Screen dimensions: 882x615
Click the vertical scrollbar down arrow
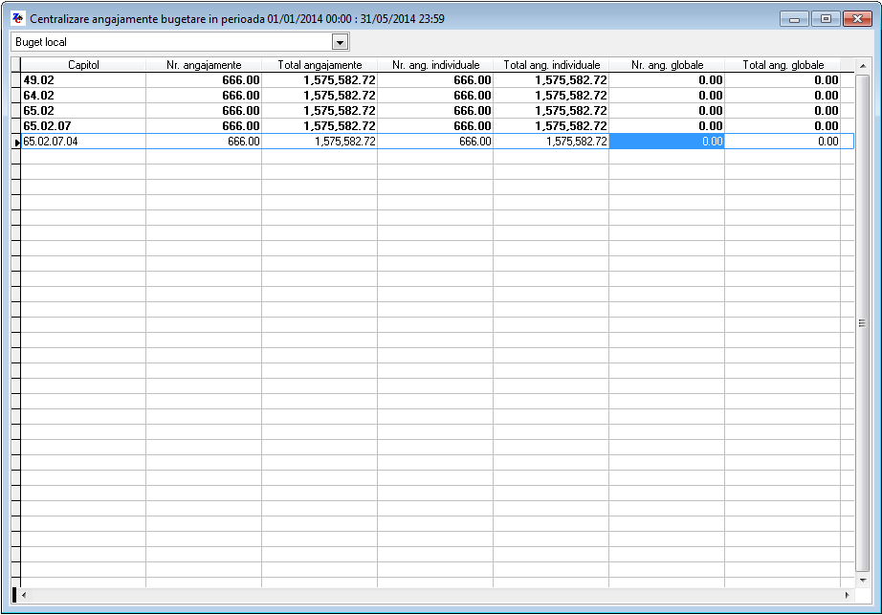[x=862, y=580]
